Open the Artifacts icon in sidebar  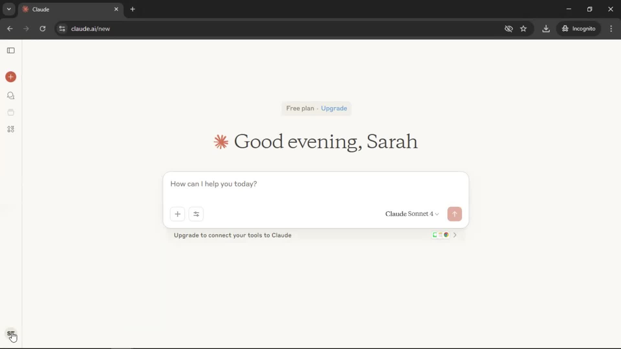pyautogui.click(x=11, y=129)
